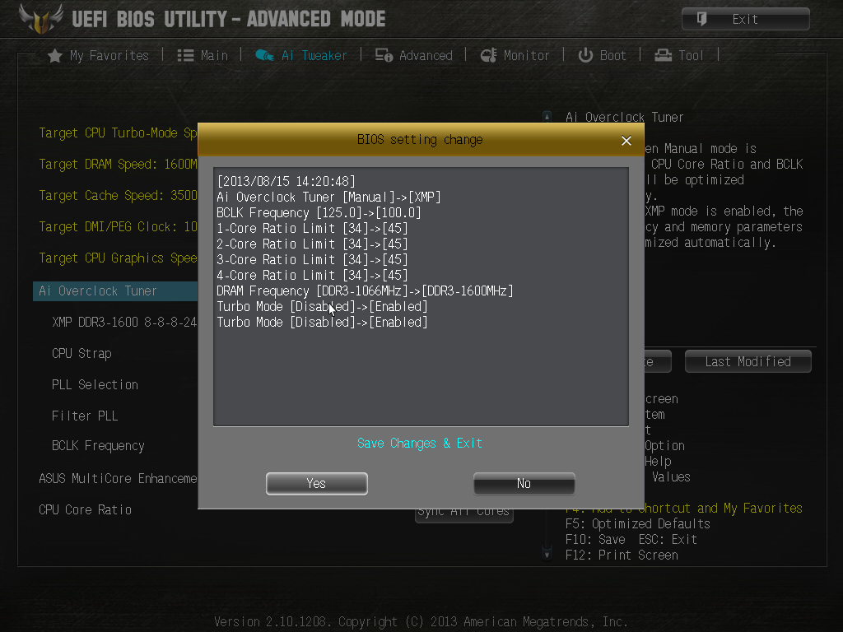This screenshot has height=632, width=843.
Task: Click the Ai Tweaker tab icon
Action: 264,55
